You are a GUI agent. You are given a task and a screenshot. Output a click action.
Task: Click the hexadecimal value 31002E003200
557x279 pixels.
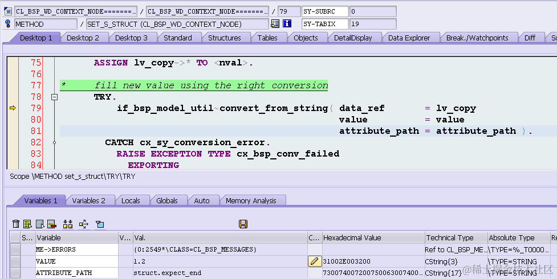[x=373, y=261]
